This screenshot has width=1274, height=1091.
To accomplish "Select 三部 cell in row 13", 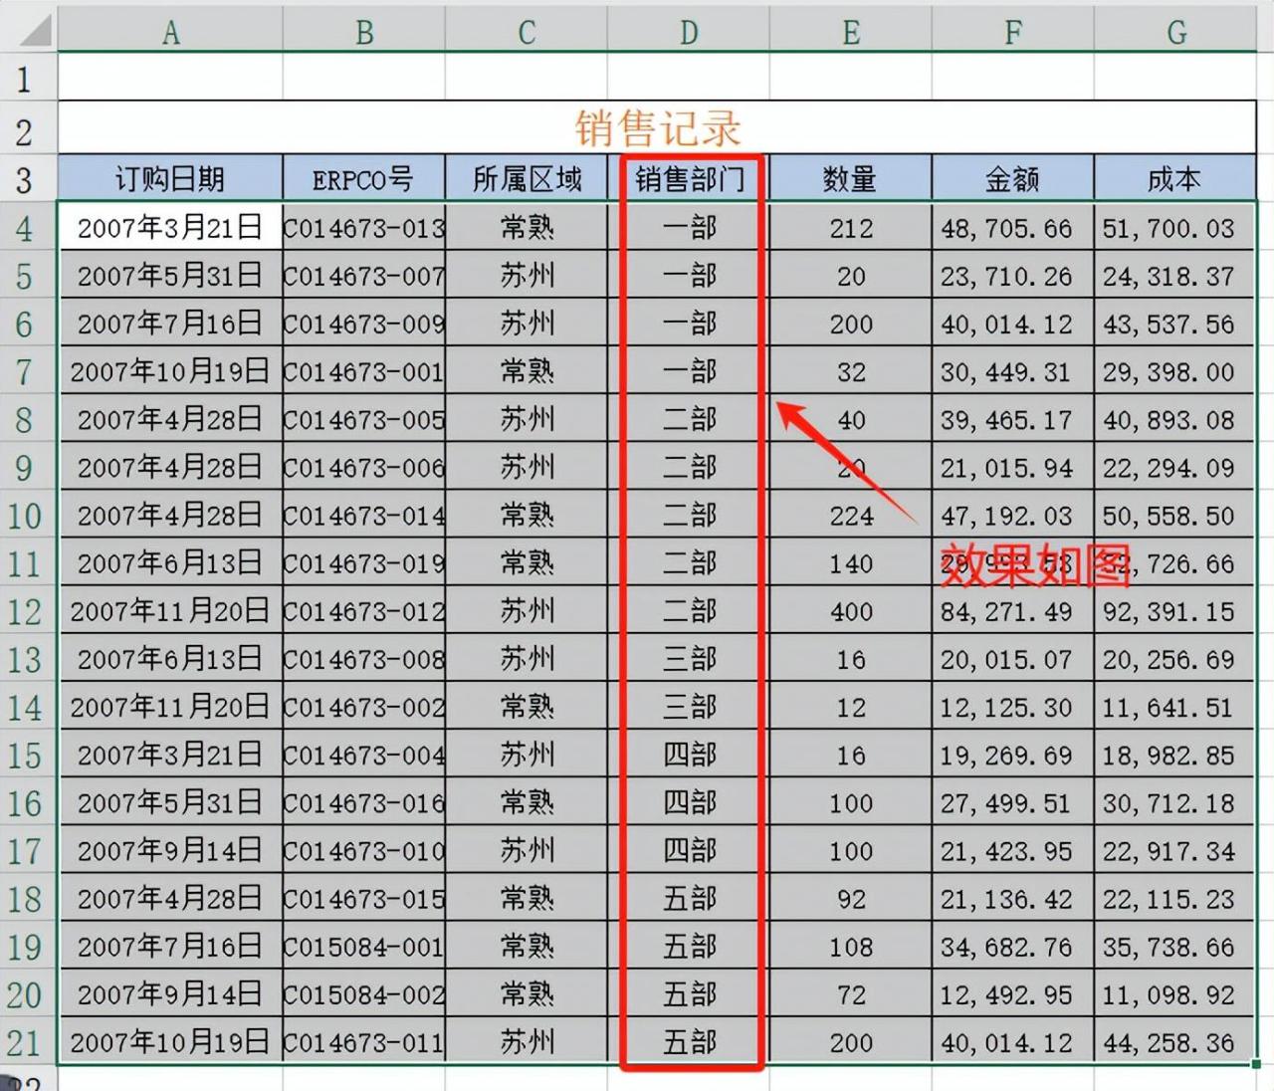I will coord(689,658).
